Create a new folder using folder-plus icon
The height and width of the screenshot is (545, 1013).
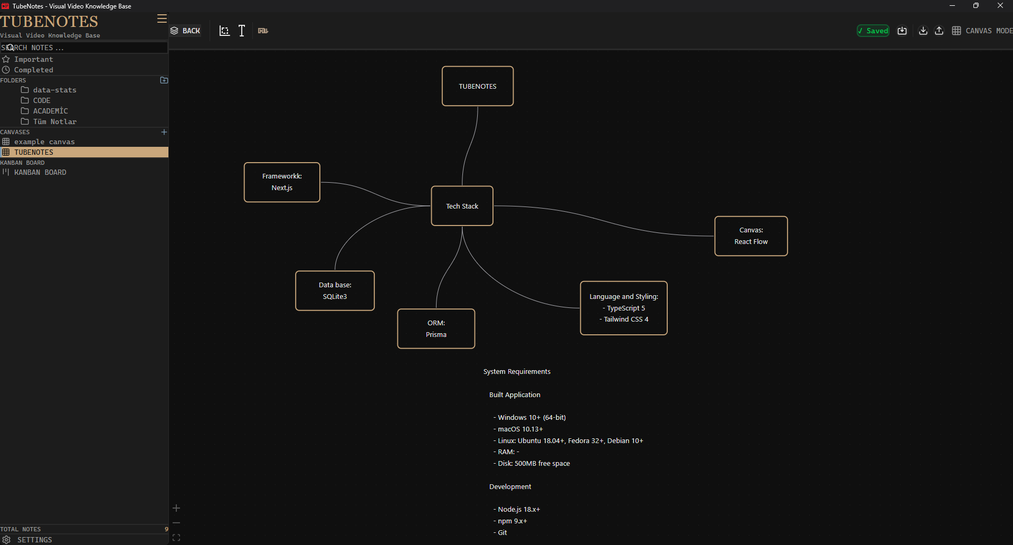(164, 80)
